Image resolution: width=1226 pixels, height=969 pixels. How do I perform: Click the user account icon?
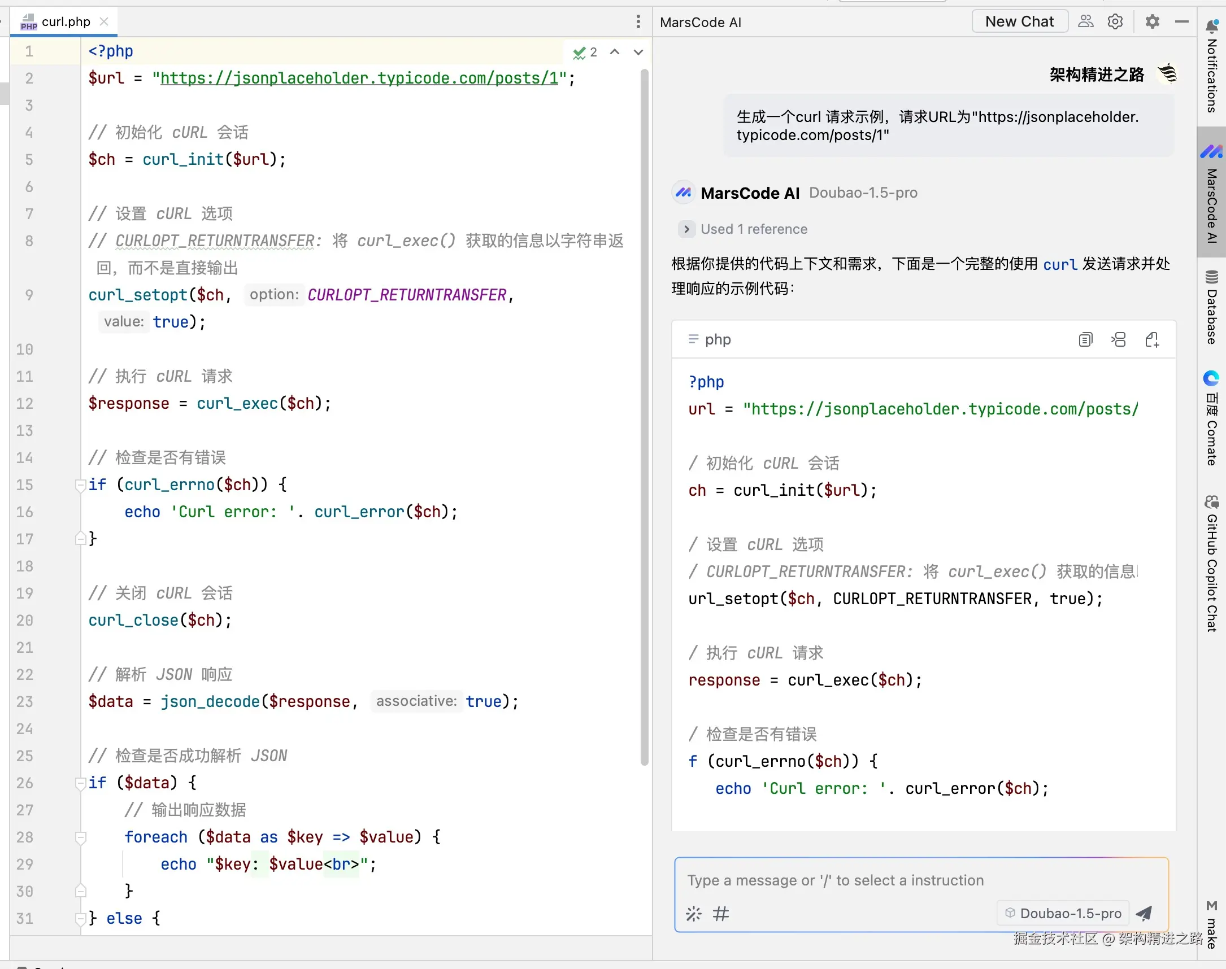[x=1085, y=21]
